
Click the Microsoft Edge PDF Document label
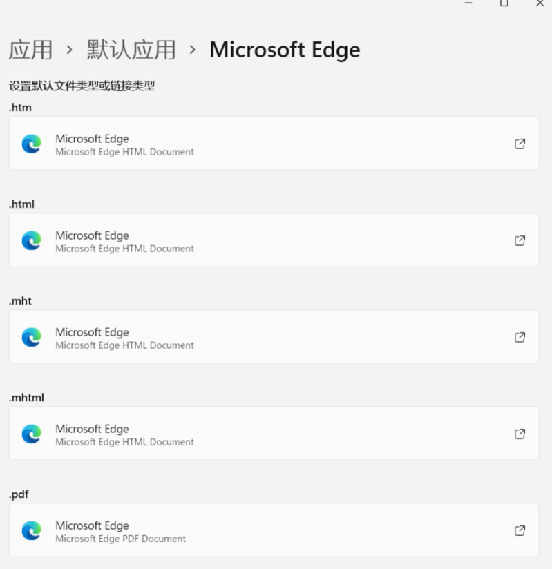(120, 539)
